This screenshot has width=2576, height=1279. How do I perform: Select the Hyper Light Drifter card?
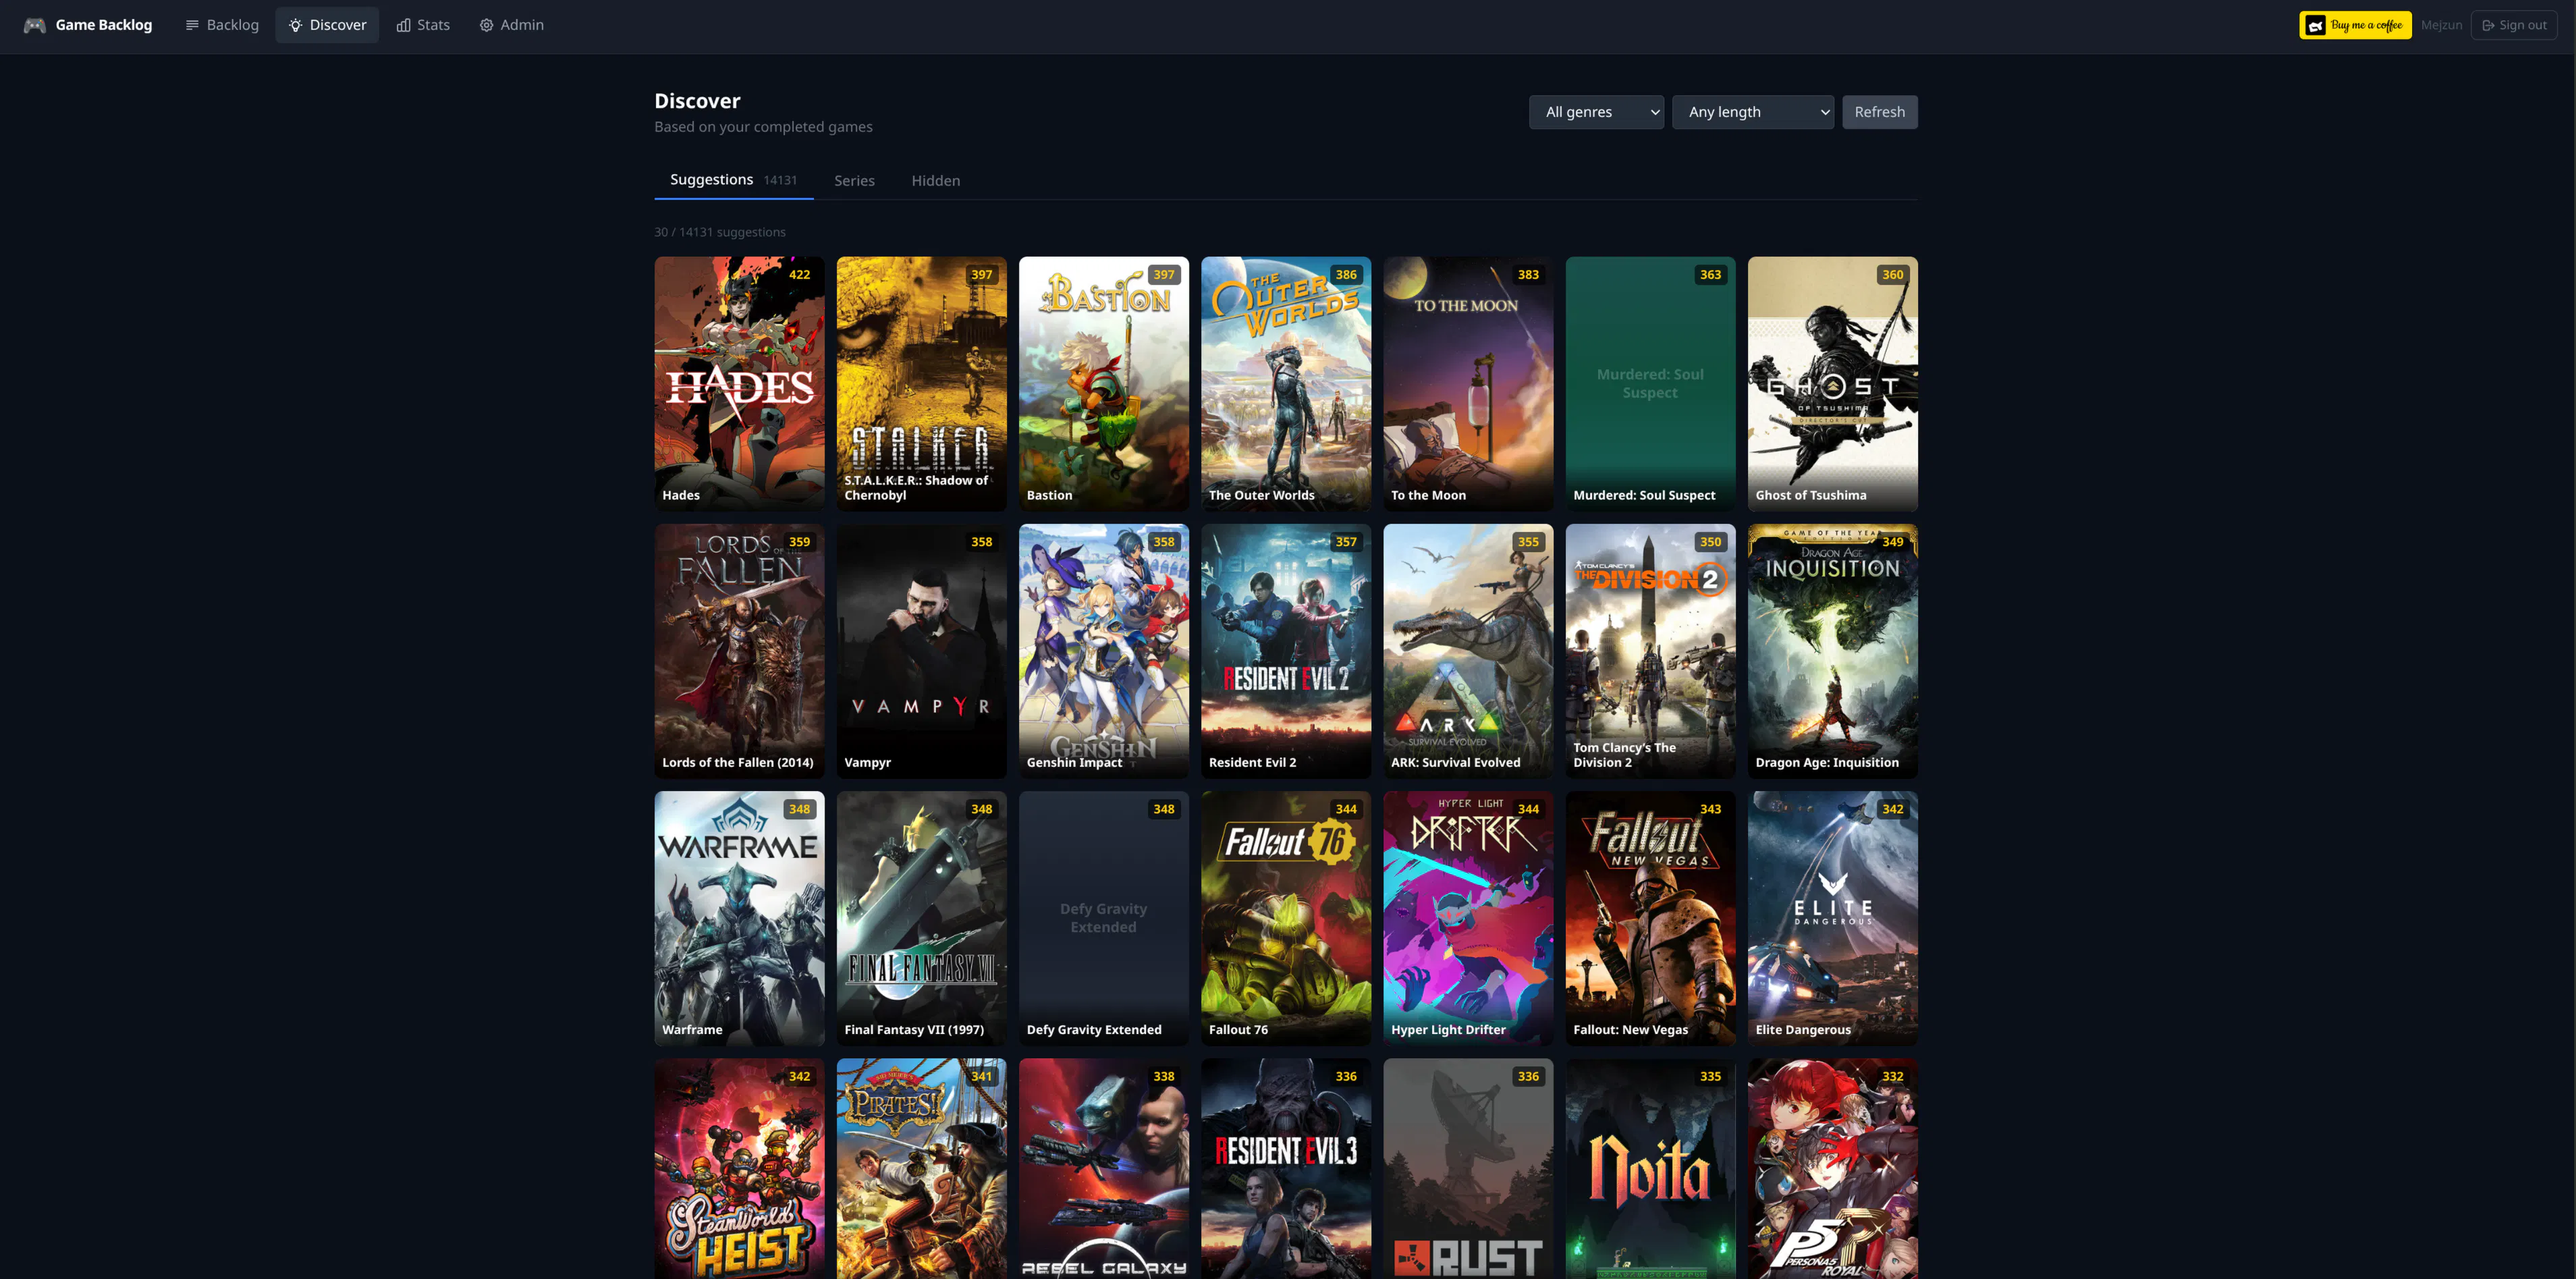(1468, 918)
